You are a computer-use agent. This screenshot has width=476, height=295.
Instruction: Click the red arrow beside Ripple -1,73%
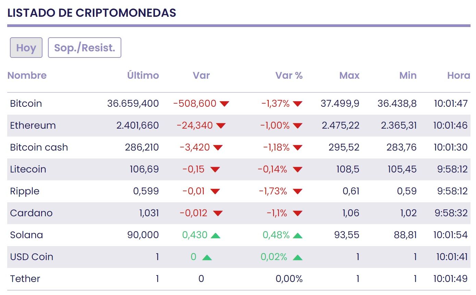click(297, 191)
